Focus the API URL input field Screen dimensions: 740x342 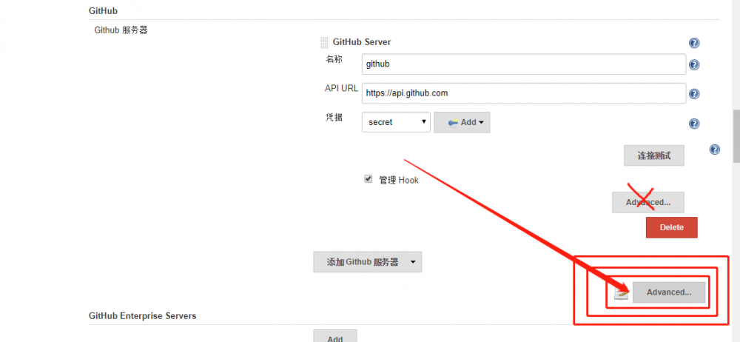pos(524,93)
